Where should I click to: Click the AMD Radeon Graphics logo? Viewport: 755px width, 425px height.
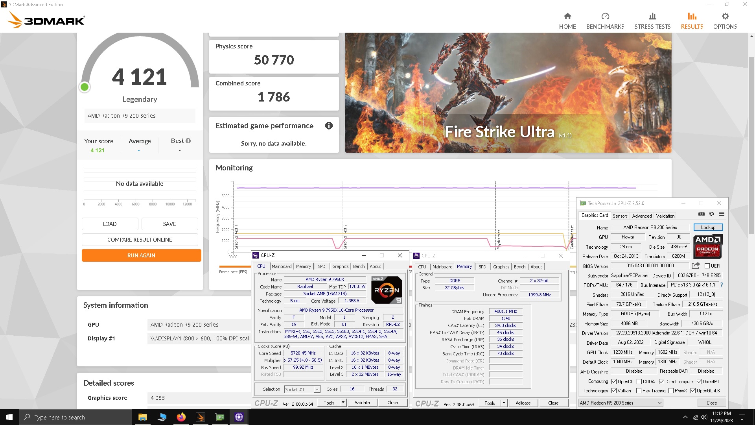[708, 246]
